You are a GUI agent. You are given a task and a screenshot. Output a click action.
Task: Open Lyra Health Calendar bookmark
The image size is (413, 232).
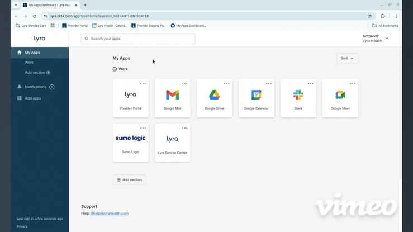110,26
